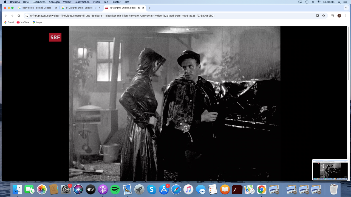Image resolution: width=351 pixels, height=197 pixels.
Task: Open the Books app in Dock
Action: pyautogui.click(x=225, y=189)
